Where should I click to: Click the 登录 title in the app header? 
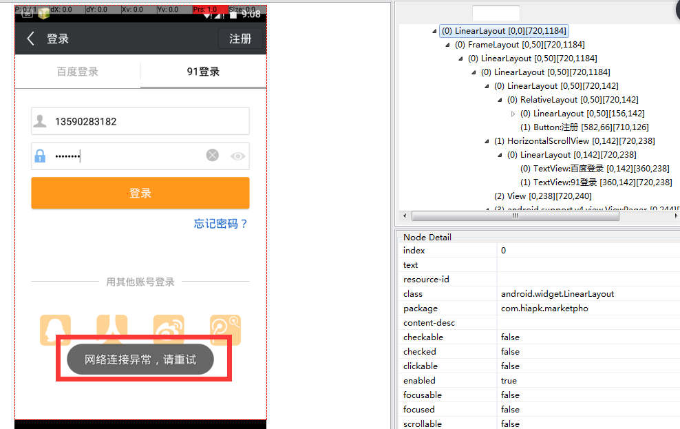pos(58,39)
